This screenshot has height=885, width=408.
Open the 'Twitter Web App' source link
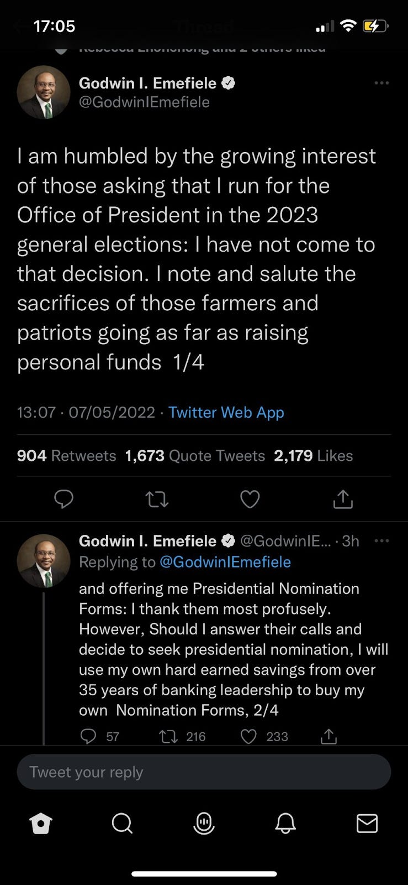click(226, 413)
